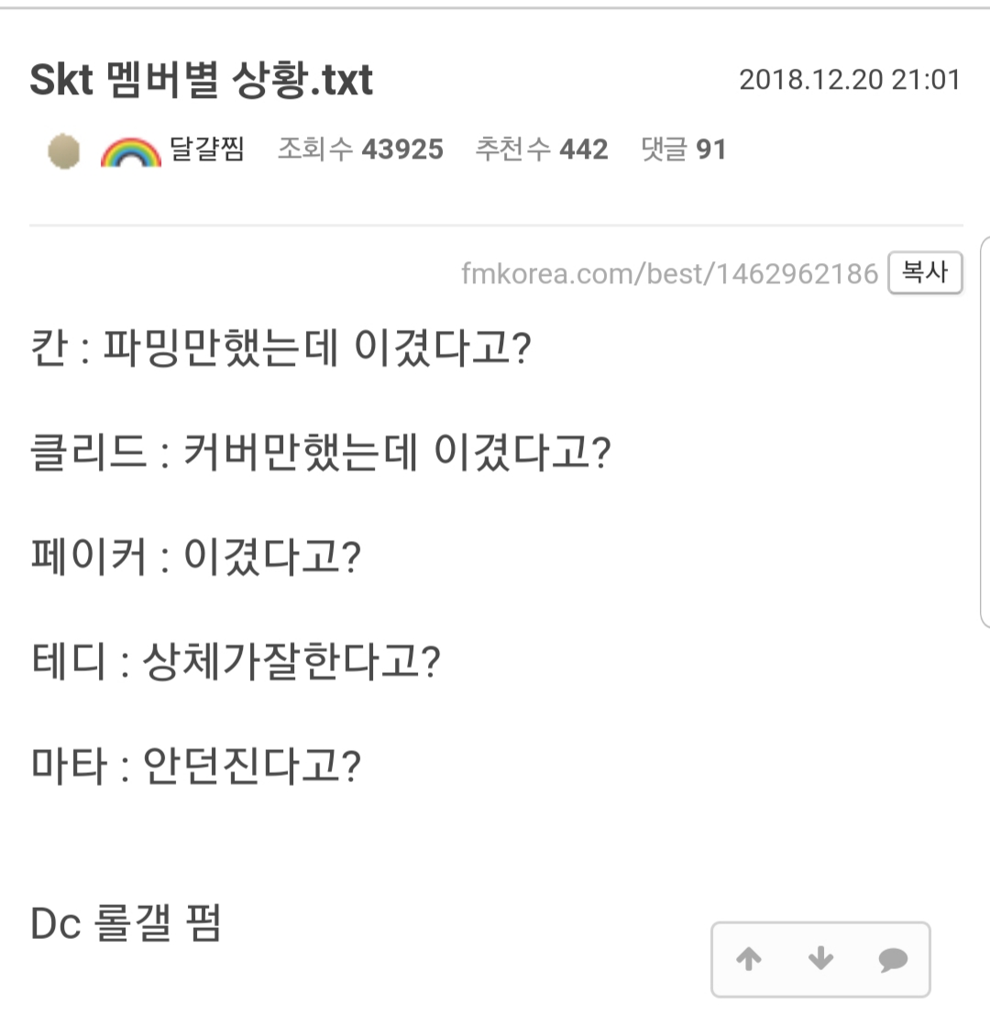This screenshot has height=1015, width=990.
Task: Click the author's round profile avatar
Action: coord(64,150)
